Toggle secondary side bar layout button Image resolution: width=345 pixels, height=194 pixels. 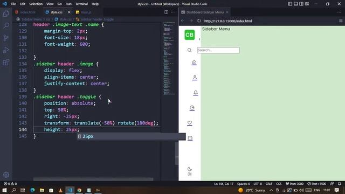coord(301,4)
